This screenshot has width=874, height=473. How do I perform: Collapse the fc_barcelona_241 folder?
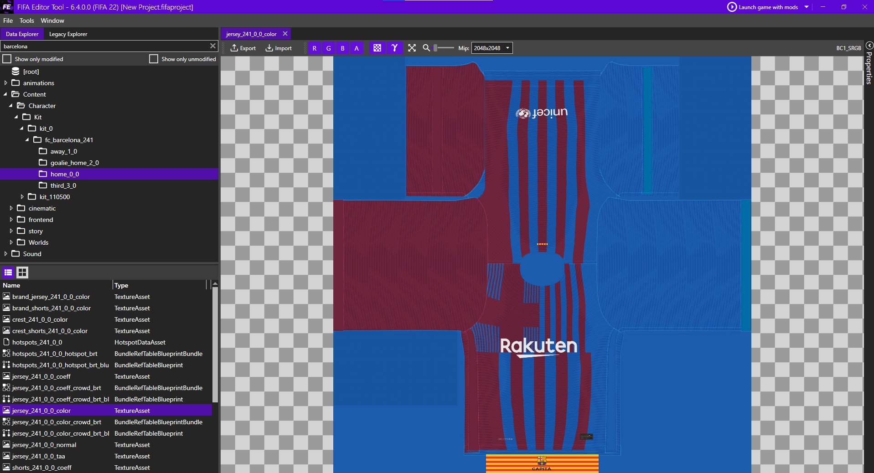coord(27,140)
